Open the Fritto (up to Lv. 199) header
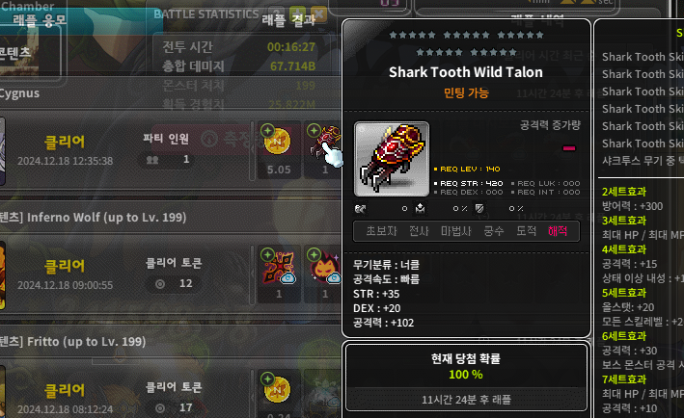 [x=73, y=341]
